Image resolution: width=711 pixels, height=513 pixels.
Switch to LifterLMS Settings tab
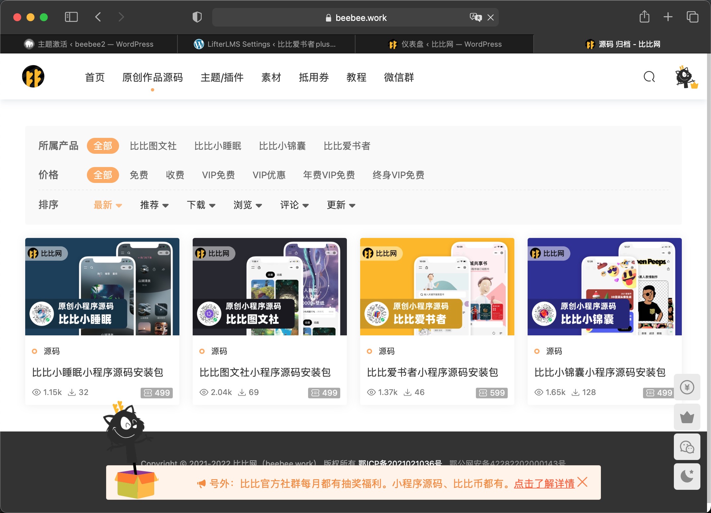tap(266, 44)
